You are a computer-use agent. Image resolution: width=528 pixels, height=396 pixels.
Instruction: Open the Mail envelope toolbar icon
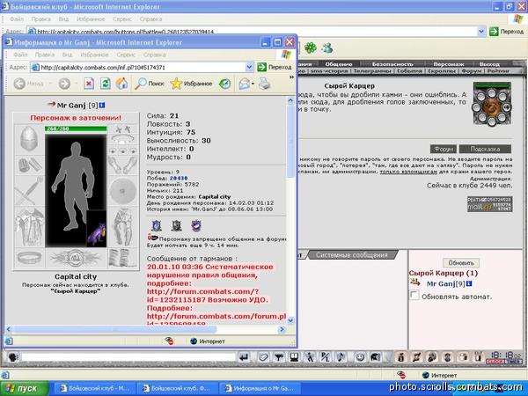(x=244, y=84)
